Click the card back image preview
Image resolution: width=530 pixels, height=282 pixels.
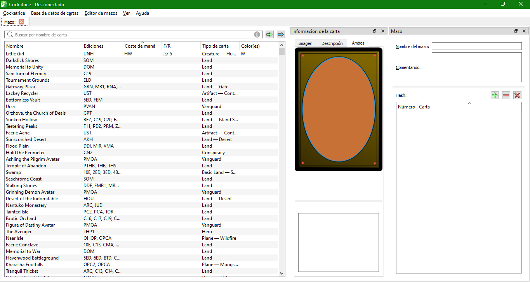coord(339,109)
